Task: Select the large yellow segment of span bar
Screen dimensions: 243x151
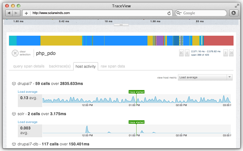Action: pyautogui.click(x=61, y=41)
